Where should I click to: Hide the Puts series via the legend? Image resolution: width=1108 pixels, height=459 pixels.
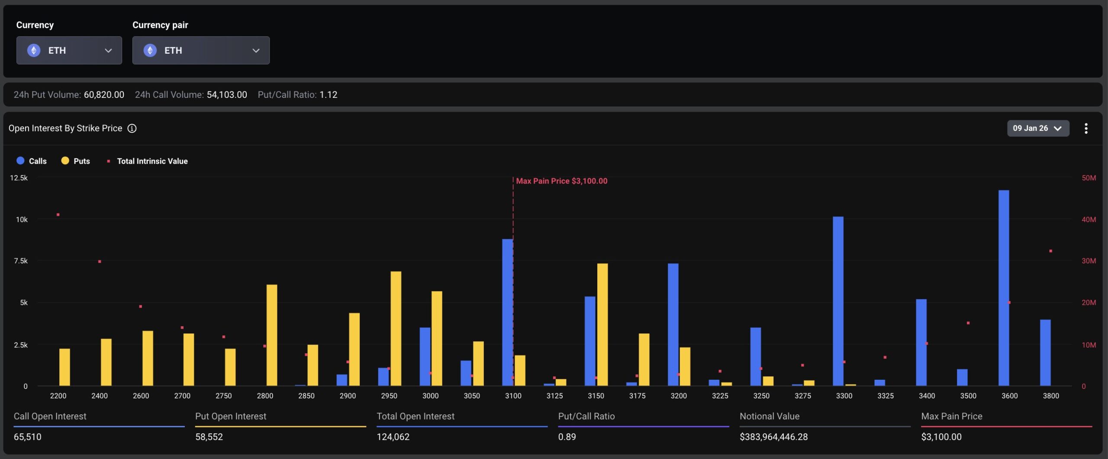[x=76, y=161]
